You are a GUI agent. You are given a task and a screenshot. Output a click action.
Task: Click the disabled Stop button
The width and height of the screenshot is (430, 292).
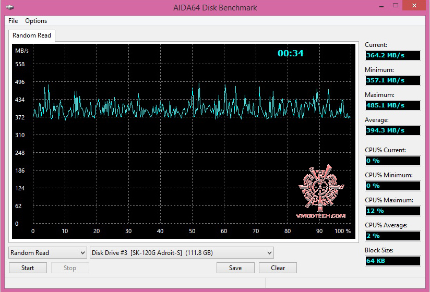coord(69,268)
